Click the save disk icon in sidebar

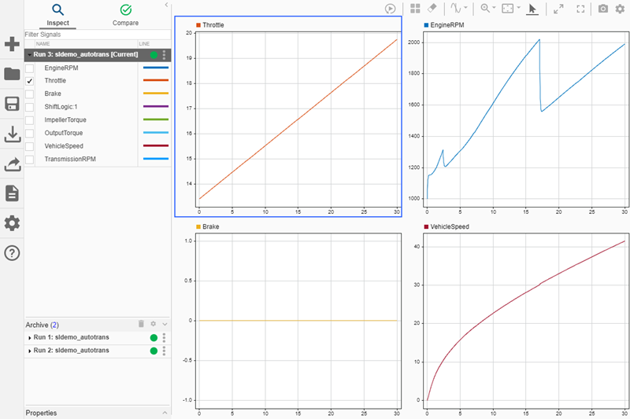[12, 105]
